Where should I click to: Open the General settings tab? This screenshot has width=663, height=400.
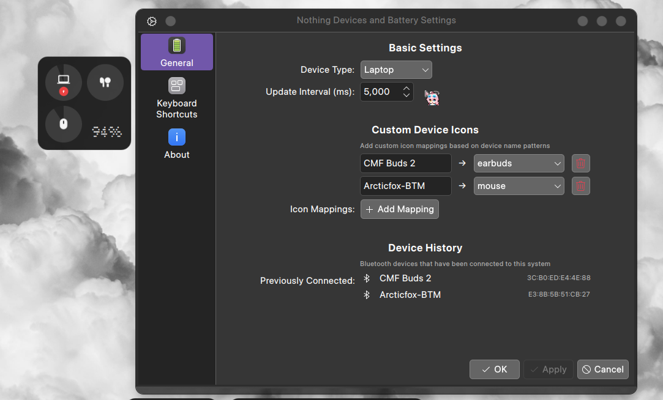(x=177, y=52)
